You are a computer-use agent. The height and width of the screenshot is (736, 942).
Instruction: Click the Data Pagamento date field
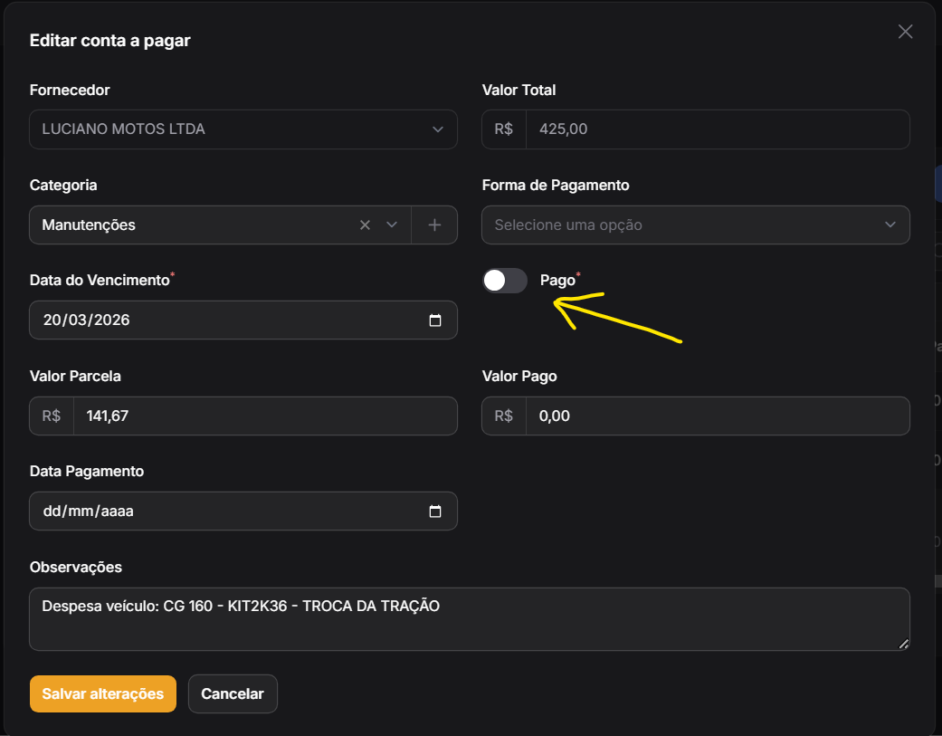click(243, 511)
